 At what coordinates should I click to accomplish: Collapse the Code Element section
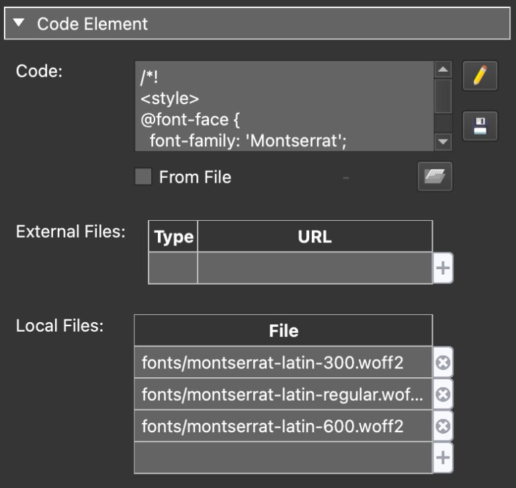point(19,24)
